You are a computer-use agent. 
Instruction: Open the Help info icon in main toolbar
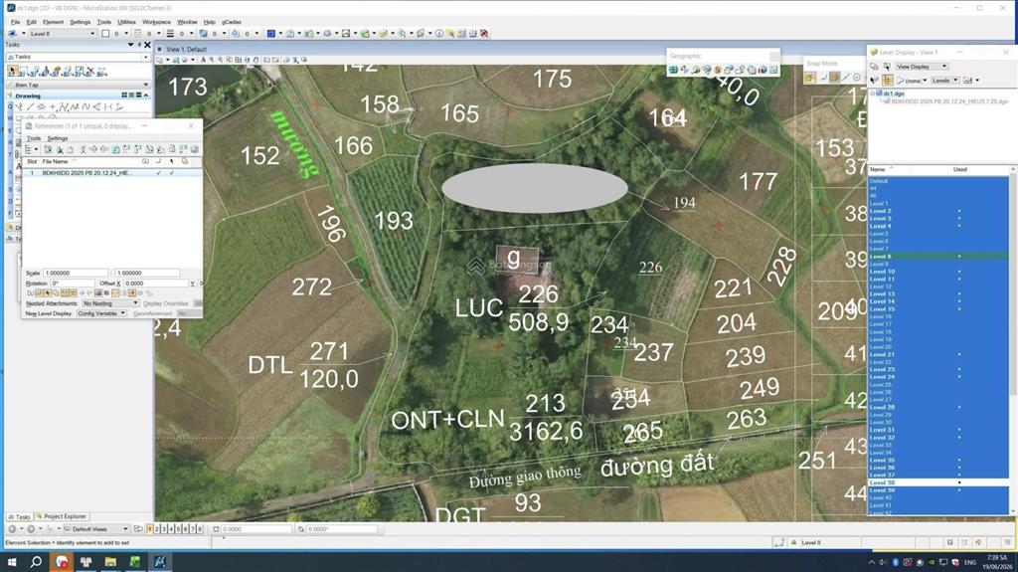[438, 33]
